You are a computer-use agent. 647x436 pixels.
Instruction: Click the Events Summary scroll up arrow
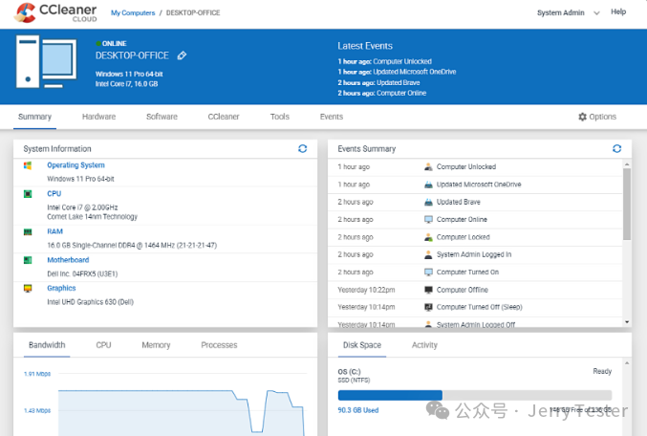click(627, 164)
